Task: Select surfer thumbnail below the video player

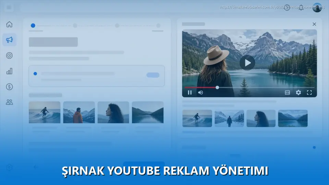Action: coord(197,118)
